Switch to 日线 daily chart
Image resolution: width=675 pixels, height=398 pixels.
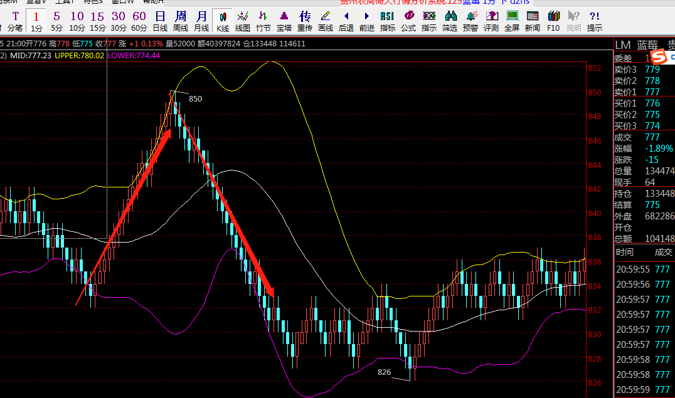[160, 21]
